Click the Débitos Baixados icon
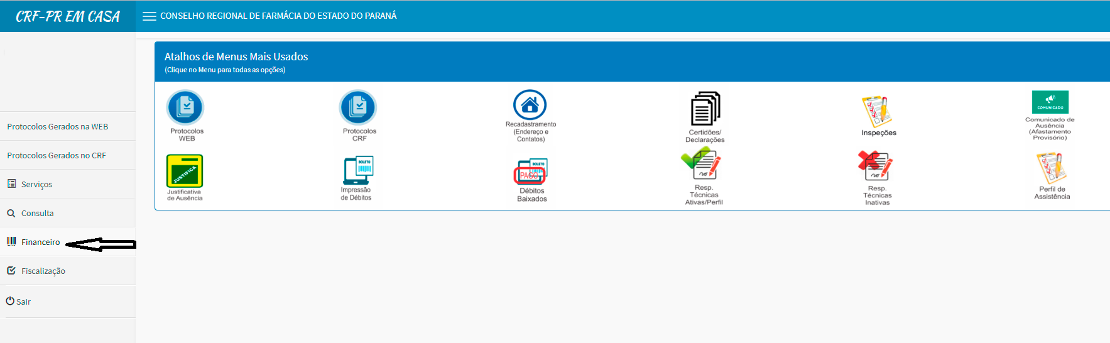 531,171
